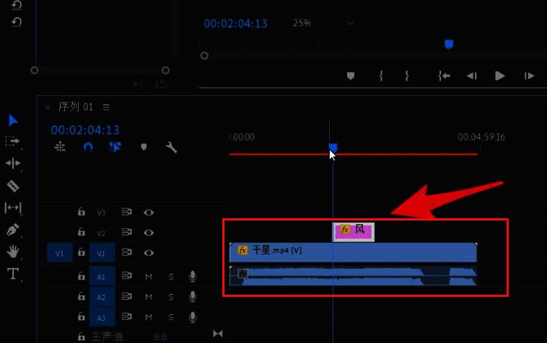Solo track A2
Viewport: 547px width, 343px height.
[x=171, y=297]
